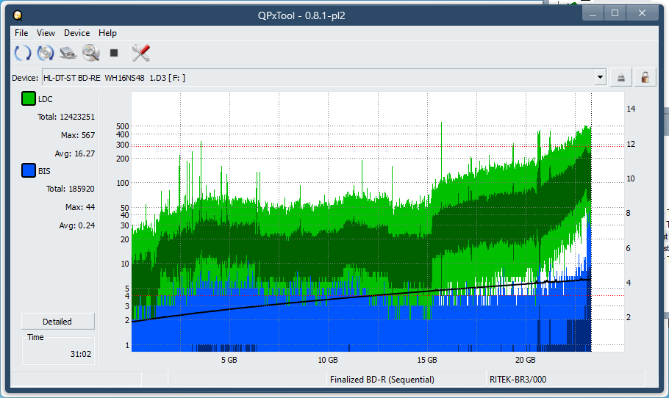This screenshot has width=669, height=398.
Task: Click the 20 GB axis label
Action: (525, 360)
